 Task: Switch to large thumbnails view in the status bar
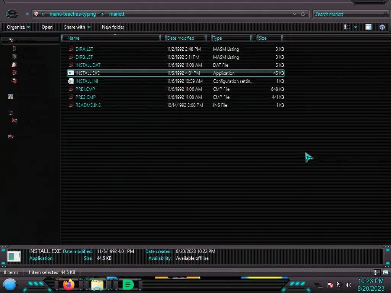click(x=386, y=272)
